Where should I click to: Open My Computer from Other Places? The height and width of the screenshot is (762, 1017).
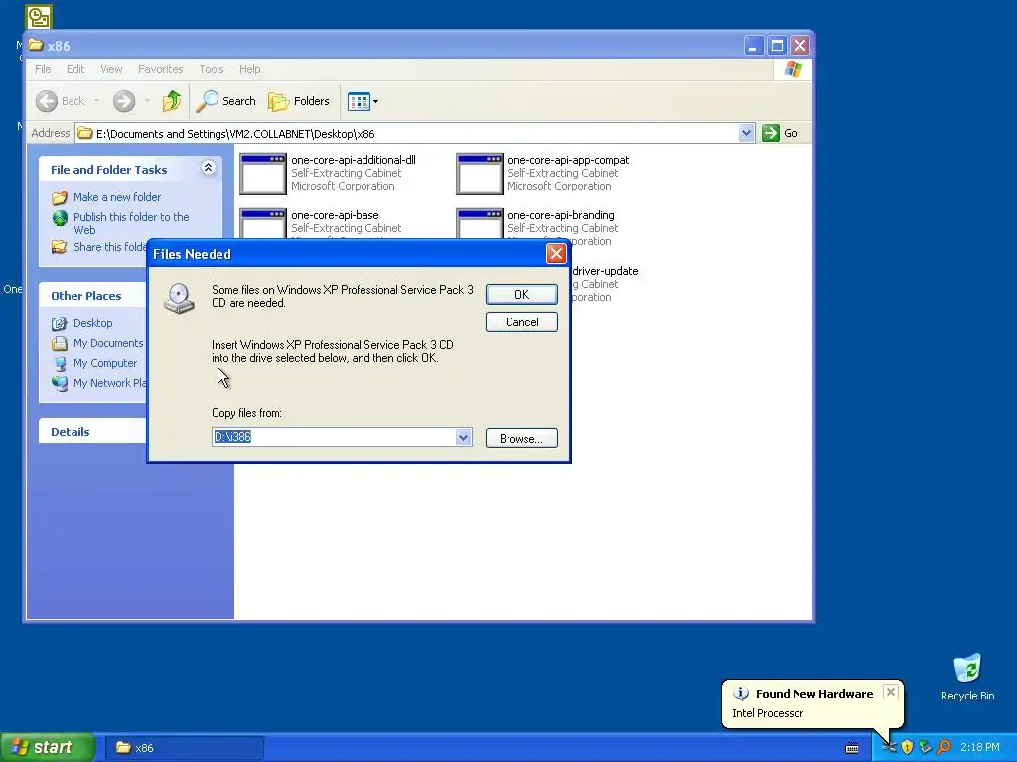pos(105,363)
